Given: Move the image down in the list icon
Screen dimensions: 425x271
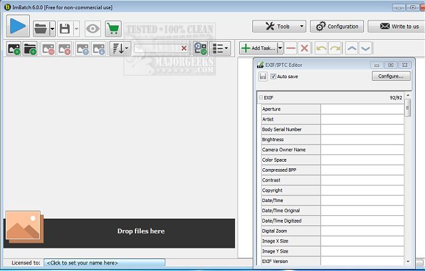Looking at the screenshot, I should click(x=99, y=48).
